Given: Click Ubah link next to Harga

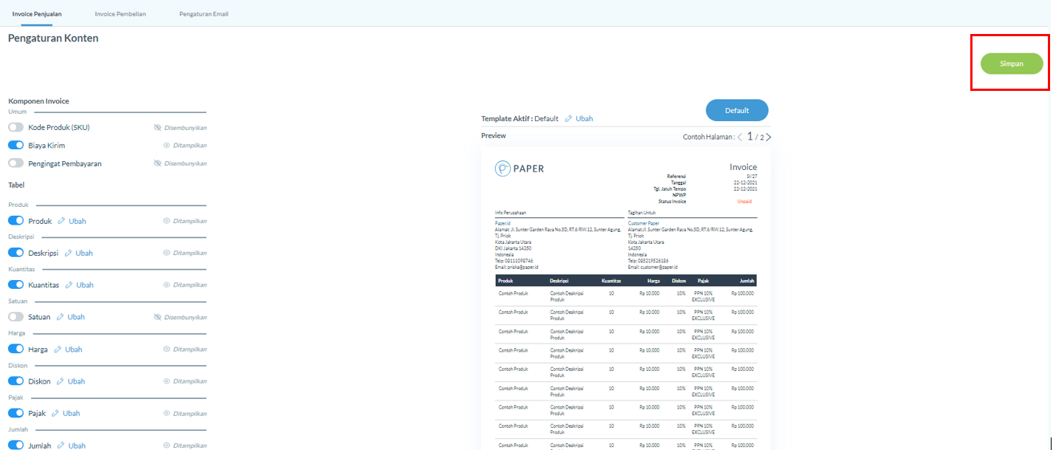Looking at the screenshot, I should pos(73,350).
